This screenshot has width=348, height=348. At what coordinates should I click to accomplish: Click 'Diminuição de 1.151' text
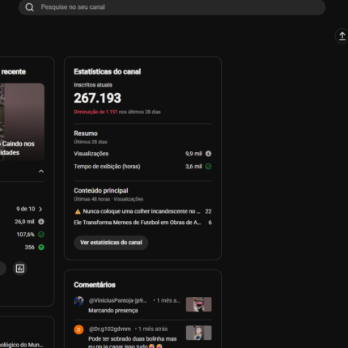click(x=95, y=112)
